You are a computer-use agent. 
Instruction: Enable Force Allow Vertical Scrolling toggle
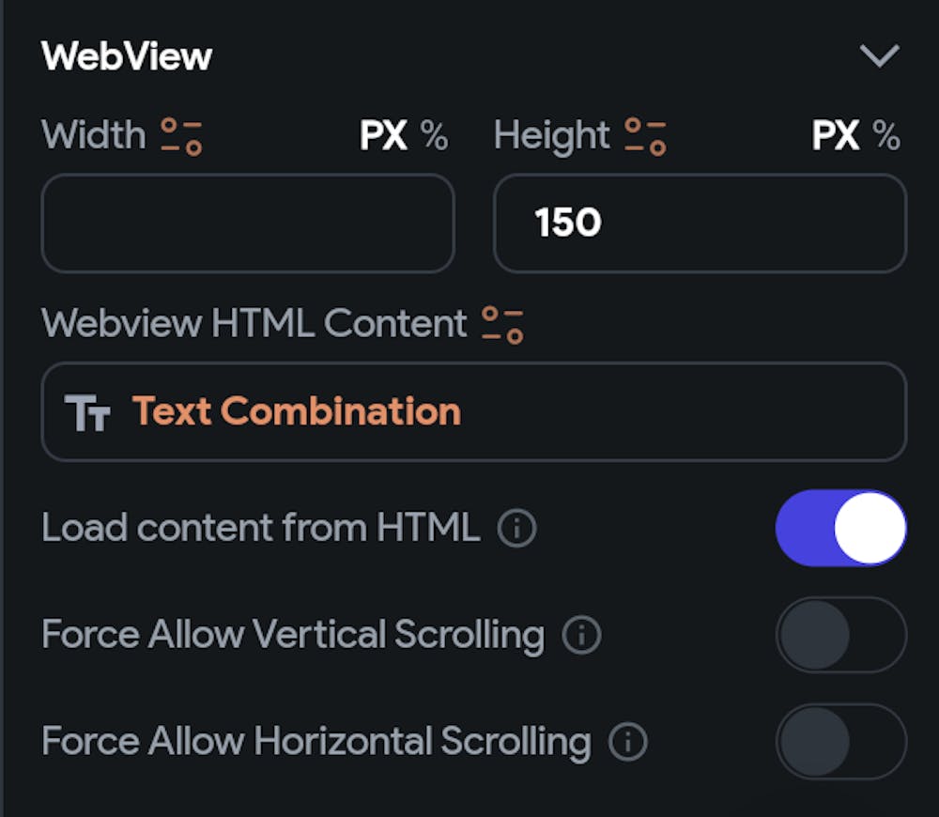pyautogui.click(x=840, y=635)
